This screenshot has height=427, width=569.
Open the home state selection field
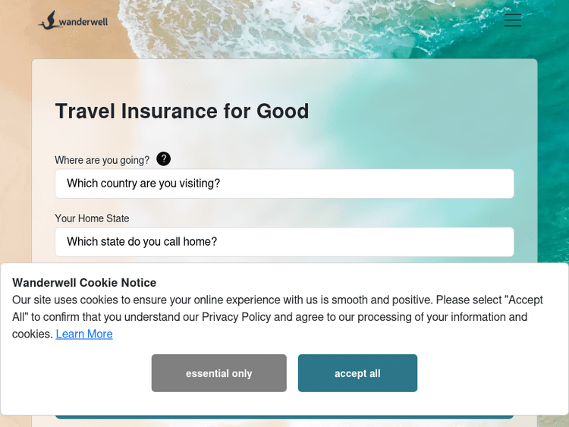[x=284, y=242]
